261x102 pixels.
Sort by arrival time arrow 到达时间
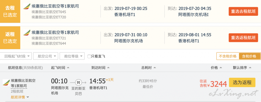(108, 68)
